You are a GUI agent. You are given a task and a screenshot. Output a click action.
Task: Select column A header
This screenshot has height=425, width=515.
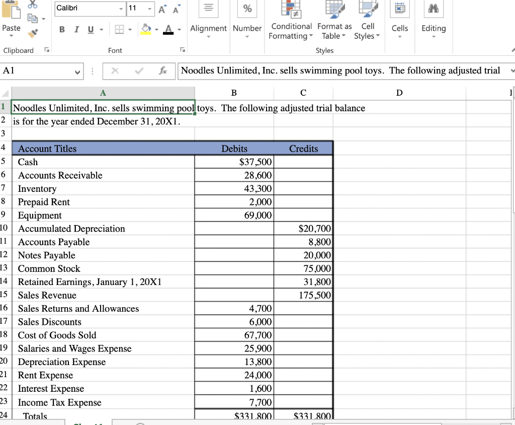tap(103, 93)
